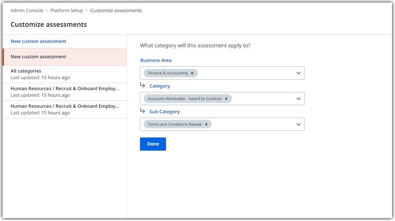Viewport: 395px width, 221px height.
Task: Go to Admin Console breadcrumb
Action: (x=27, y=11)
